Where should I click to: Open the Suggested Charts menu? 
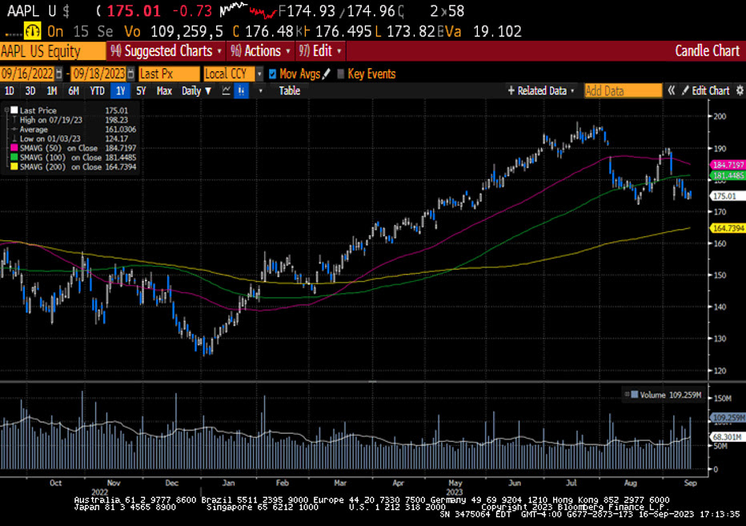(166, 51)
